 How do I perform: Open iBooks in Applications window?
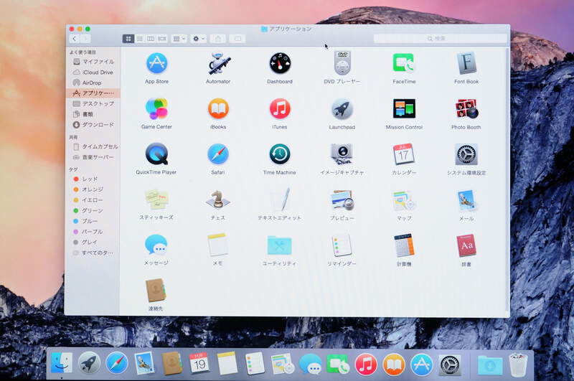tap(218, 108)
